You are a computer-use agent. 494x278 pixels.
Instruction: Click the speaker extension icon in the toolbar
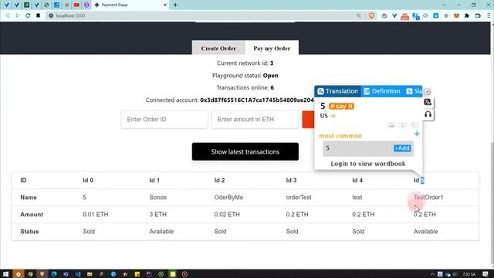(425, 15)
